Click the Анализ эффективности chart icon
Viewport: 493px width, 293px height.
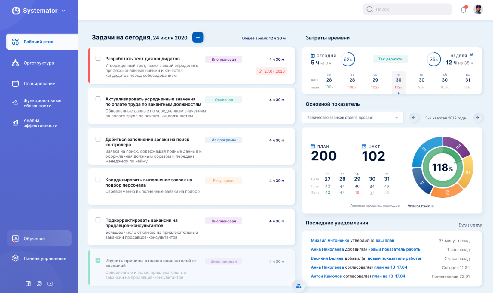15,123
